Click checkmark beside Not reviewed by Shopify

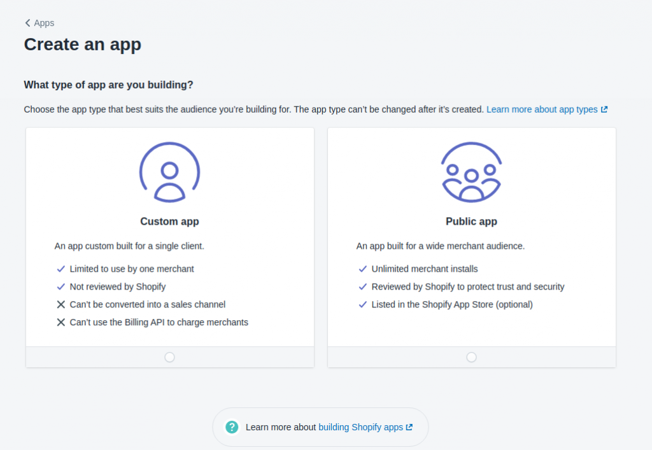coord(60,286)
